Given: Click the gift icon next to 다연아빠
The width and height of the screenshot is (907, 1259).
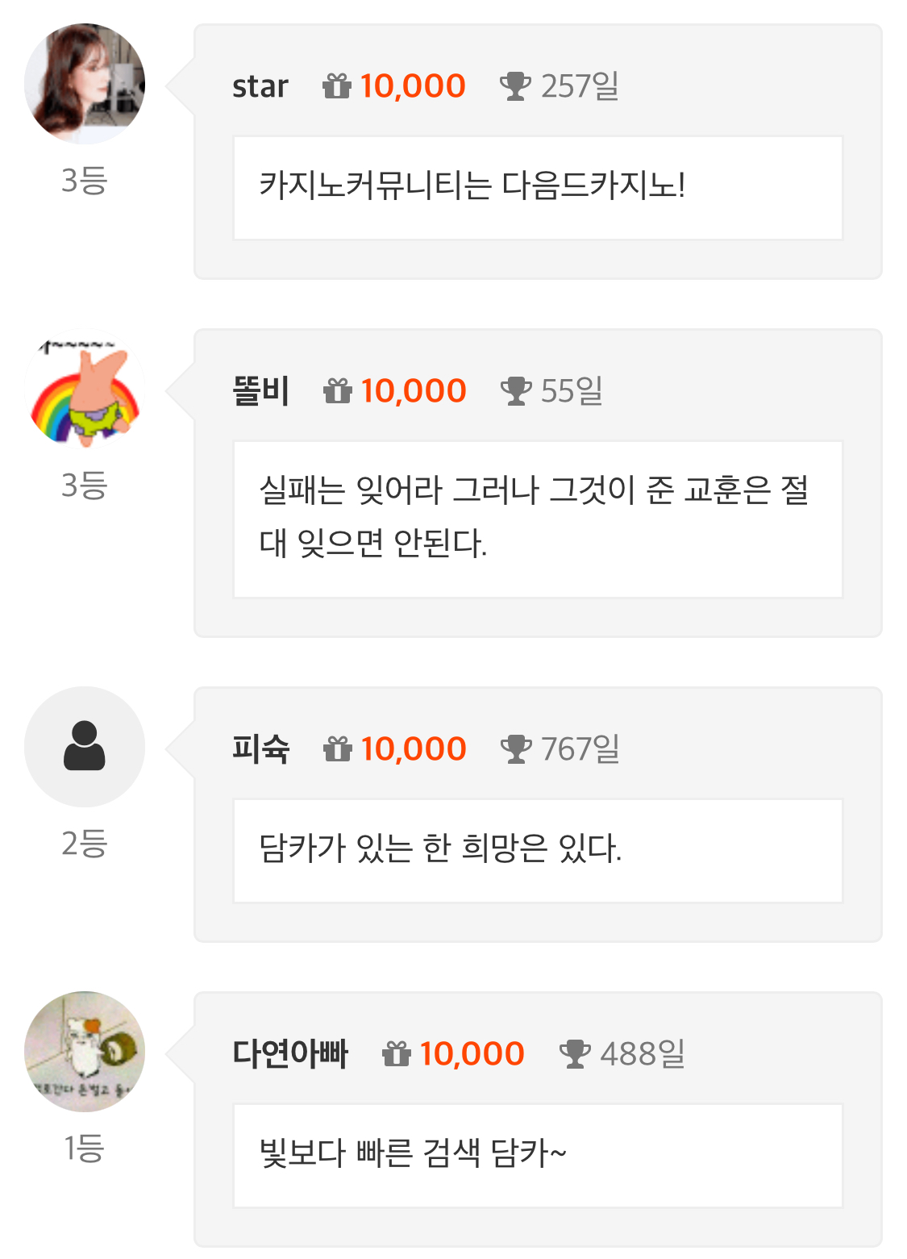Looking at the screenshot, I should (397, 1053).
